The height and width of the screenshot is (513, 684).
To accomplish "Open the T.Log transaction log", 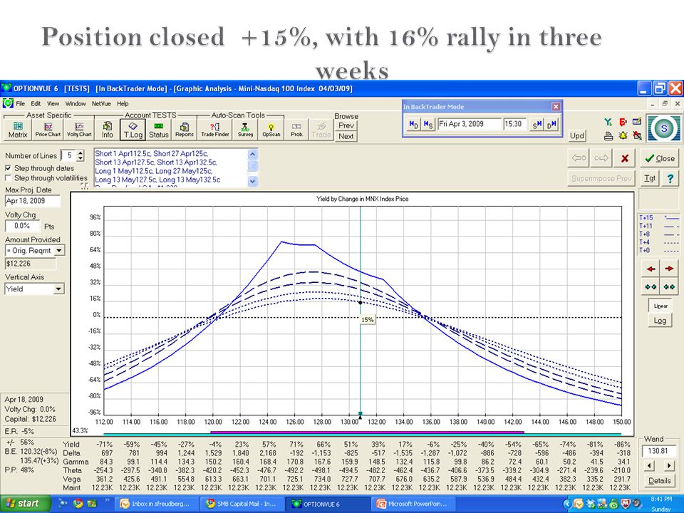I will [x=133, y=130].
